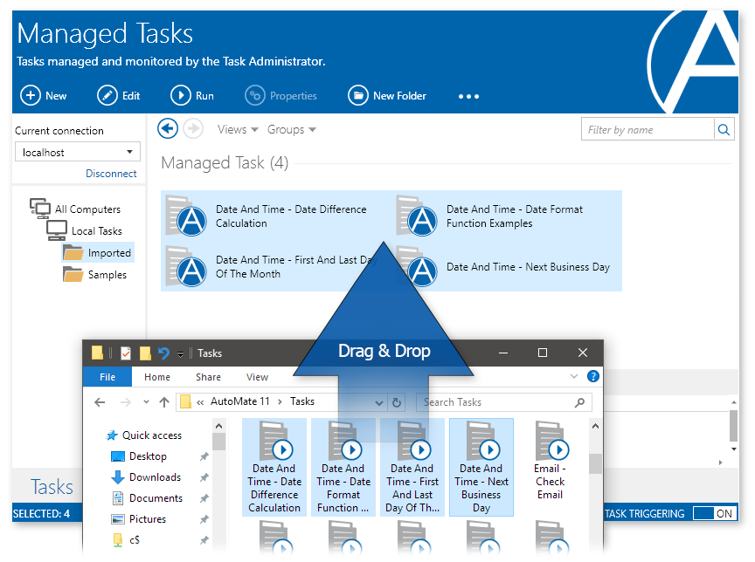
Task: Create a New Folder from the toolbar
Action: (357, 95)
